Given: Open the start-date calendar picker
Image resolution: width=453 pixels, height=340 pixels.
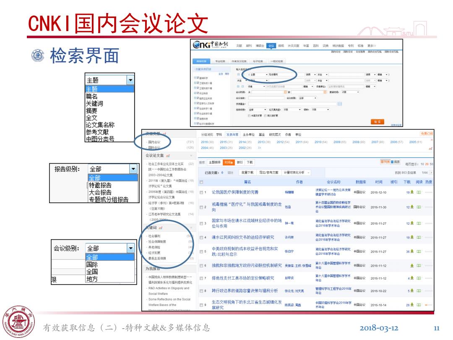Looking at the screenshot, I should coord(285,92).
